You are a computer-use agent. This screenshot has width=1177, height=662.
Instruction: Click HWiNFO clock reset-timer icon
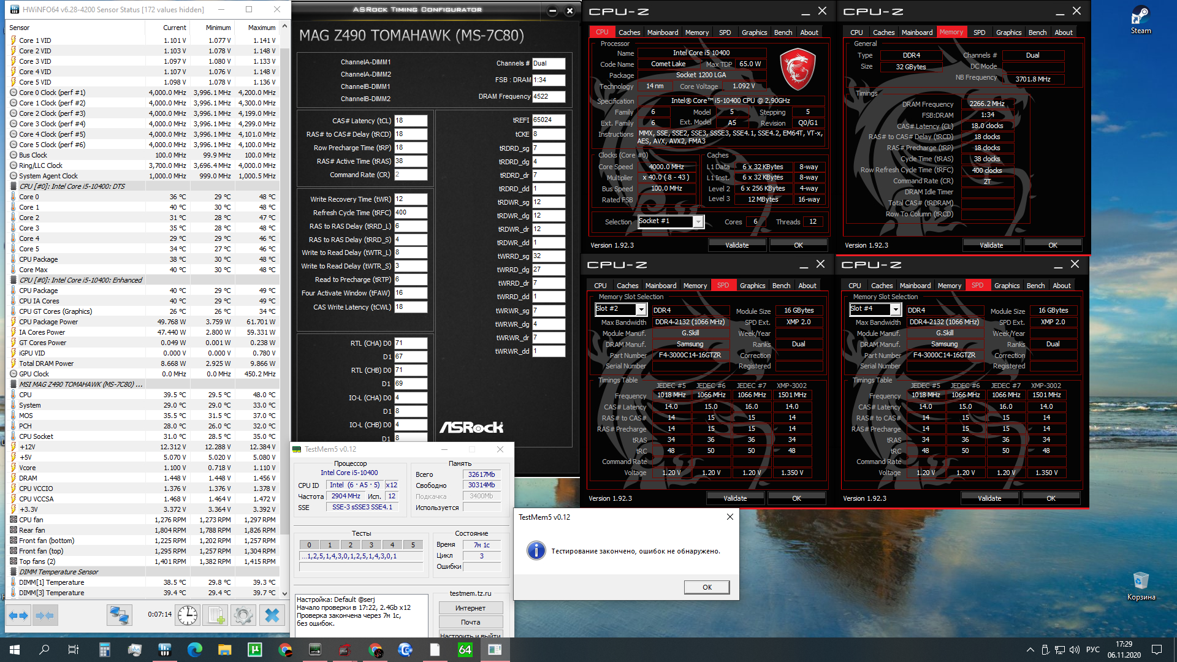tap(188, 615)
